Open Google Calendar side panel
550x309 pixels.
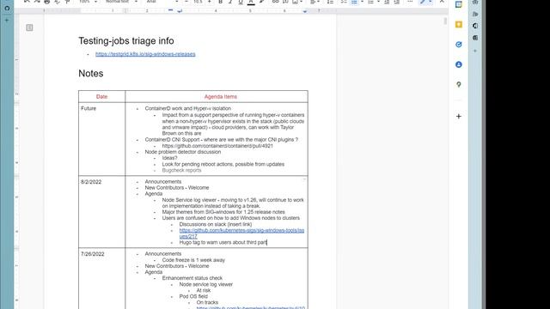[458, 4]
